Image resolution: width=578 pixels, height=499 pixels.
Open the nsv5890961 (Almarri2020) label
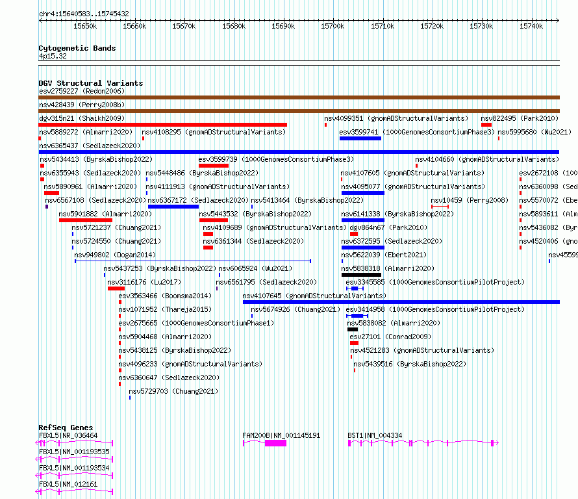(x=90, y=186)
